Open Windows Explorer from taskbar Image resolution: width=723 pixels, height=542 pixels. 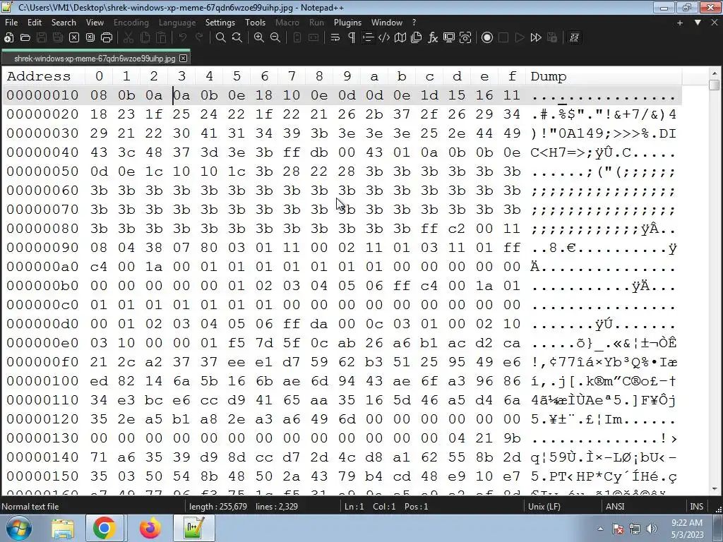[63, 529]
